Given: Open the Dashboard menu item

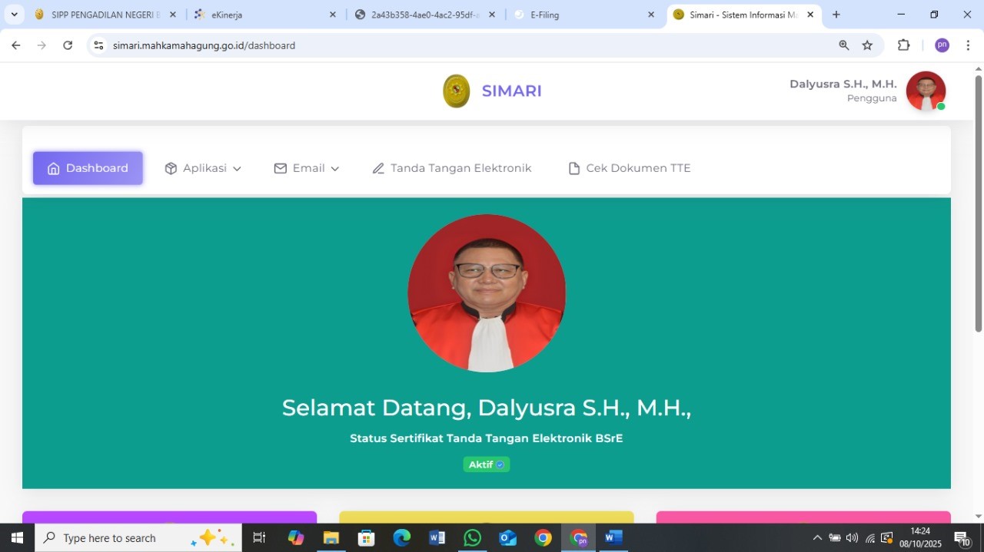Looking at the screenshot, I should pyautogui.click(x=88, y=168).
